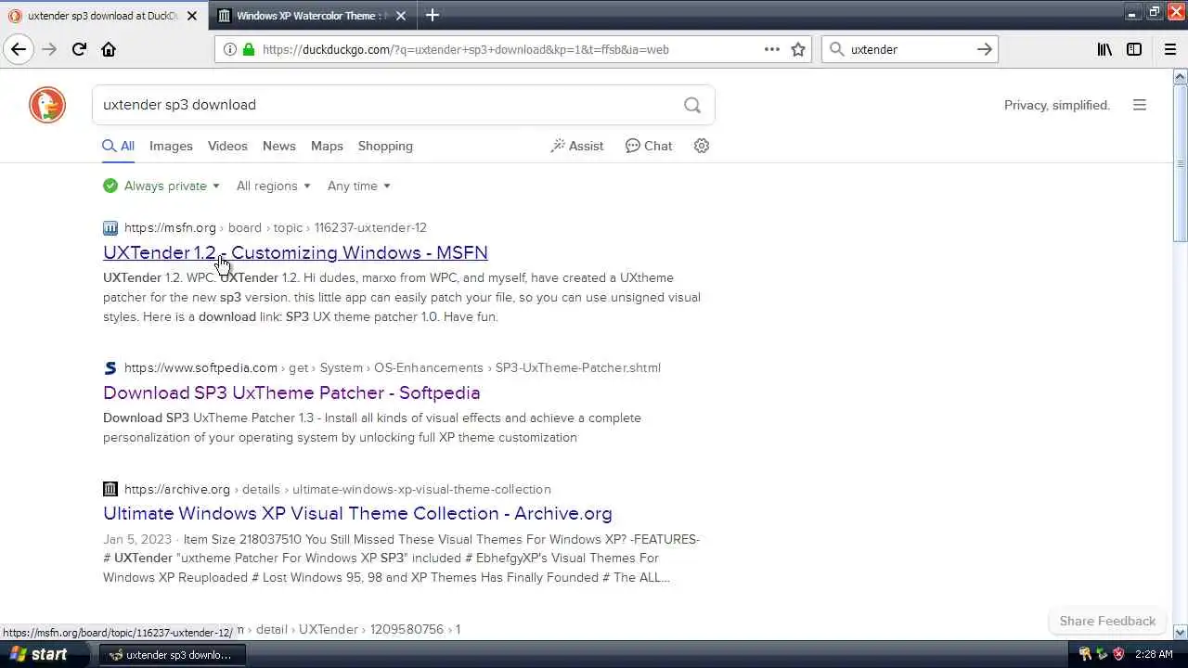Switch to Shopping results

pyautogui.click(x=385, y=146)
